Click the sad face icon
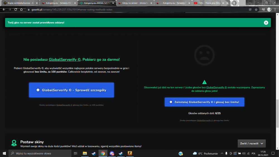Screen dimensions: 279x157 pyautogui.click(x=204, y=55)
